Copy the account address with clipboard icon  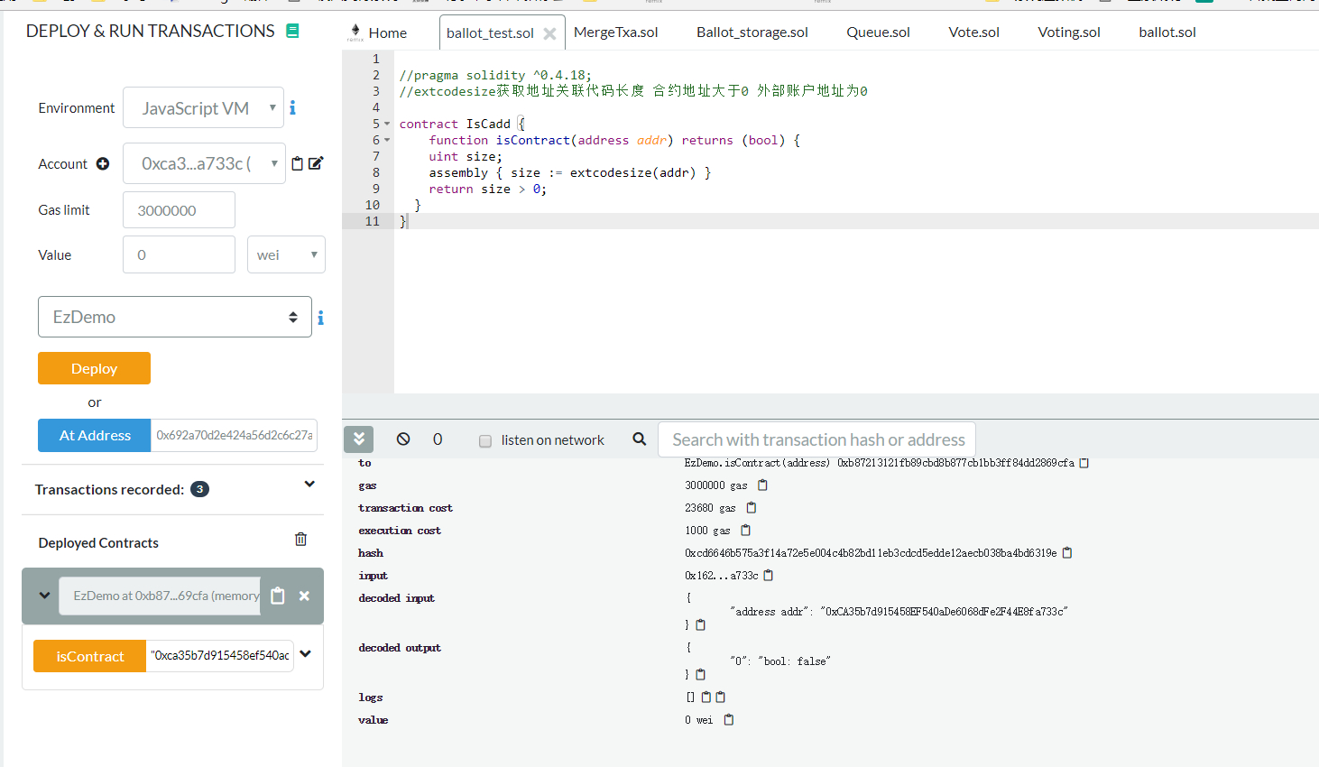click(298, 164)
